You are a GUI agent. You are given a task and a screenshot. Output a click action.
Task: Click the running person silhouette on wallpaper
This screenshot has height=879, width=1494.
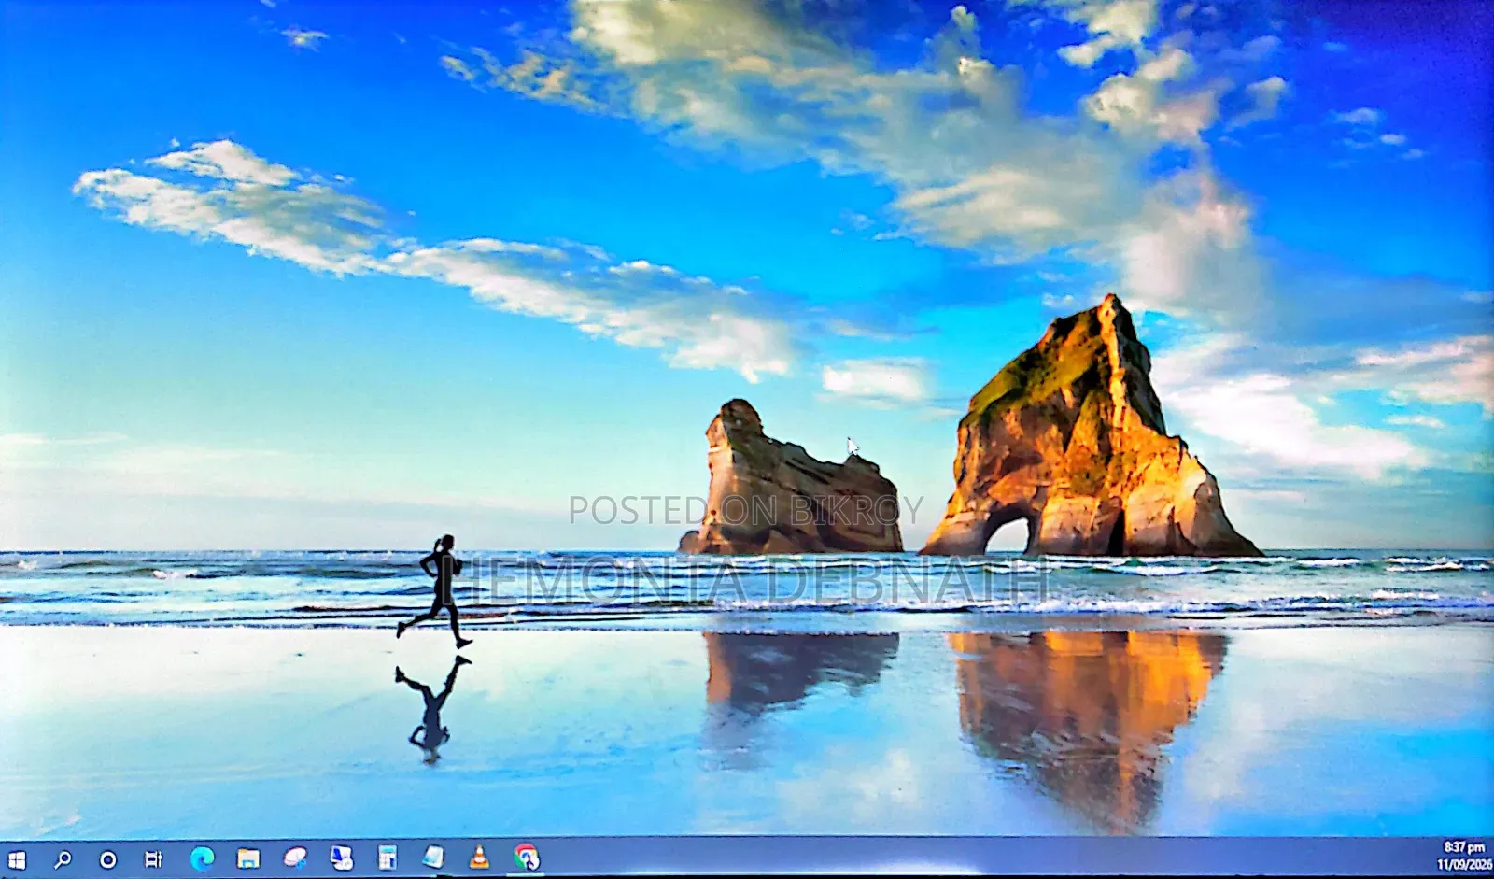436,591
